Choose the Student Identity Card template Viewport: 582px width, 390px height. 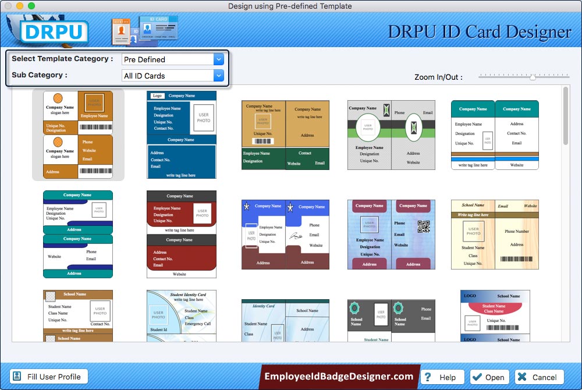point(182,316)
